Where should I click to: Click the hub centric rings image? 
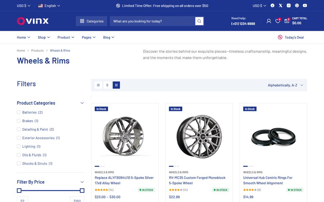pyautogui.click(x=274, y=137)
